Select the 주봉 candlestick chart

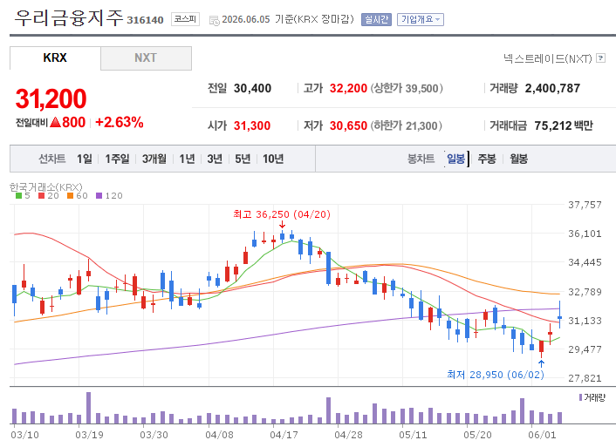pyautogui.click(x=487, y=159)
